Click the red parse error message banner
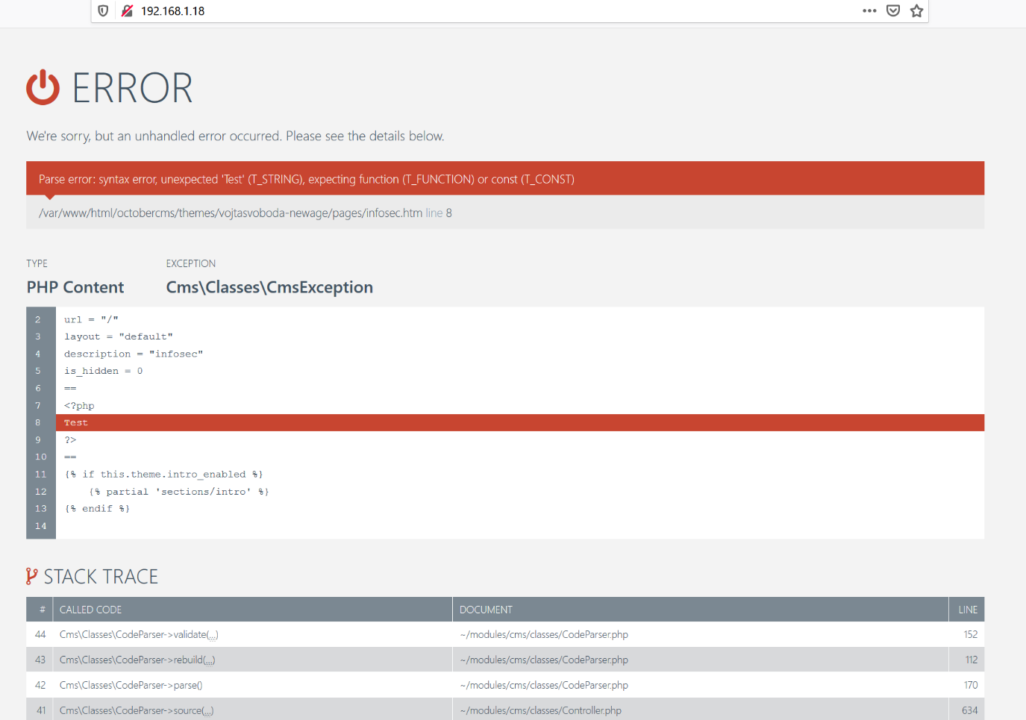Screen dimensions: 1026x720 point(504,179)
